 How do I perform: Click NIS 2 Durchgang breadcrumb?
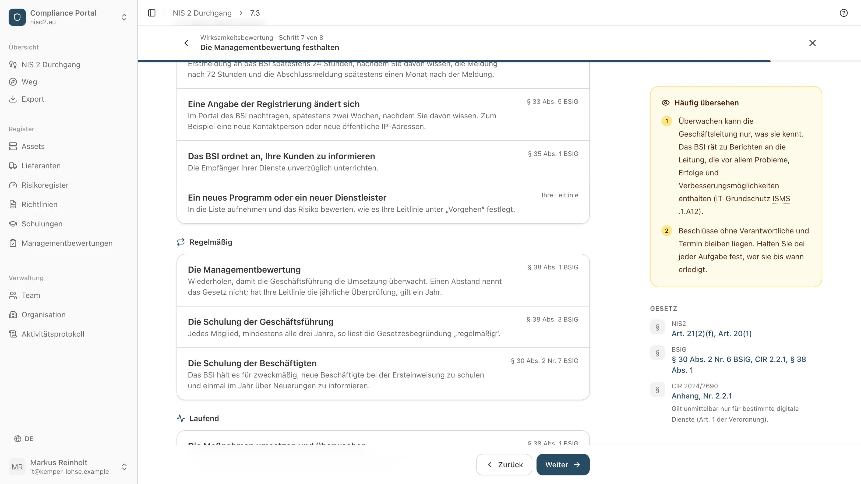[202, 13]
